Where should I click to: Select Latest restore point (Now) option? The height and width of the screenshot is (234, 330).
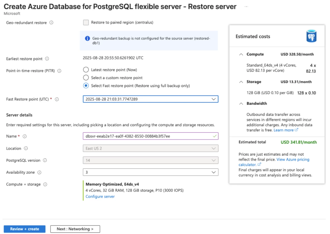(86, 70)
